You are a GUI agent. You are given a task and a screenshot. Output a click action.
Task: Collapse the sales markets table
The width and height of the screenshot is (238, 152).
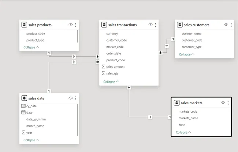click(183, 132)
